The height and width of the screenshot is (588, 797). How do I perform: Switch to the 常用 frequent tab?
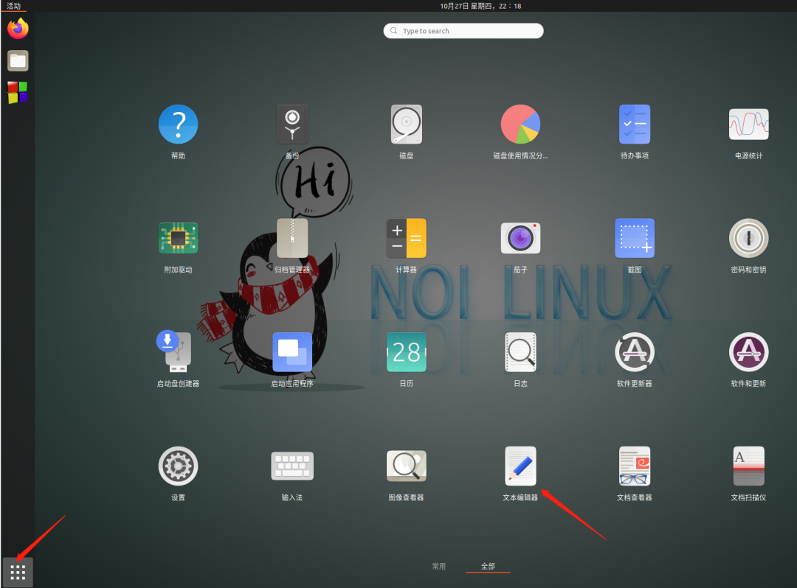pyautogui.click(x=438, y=566)
